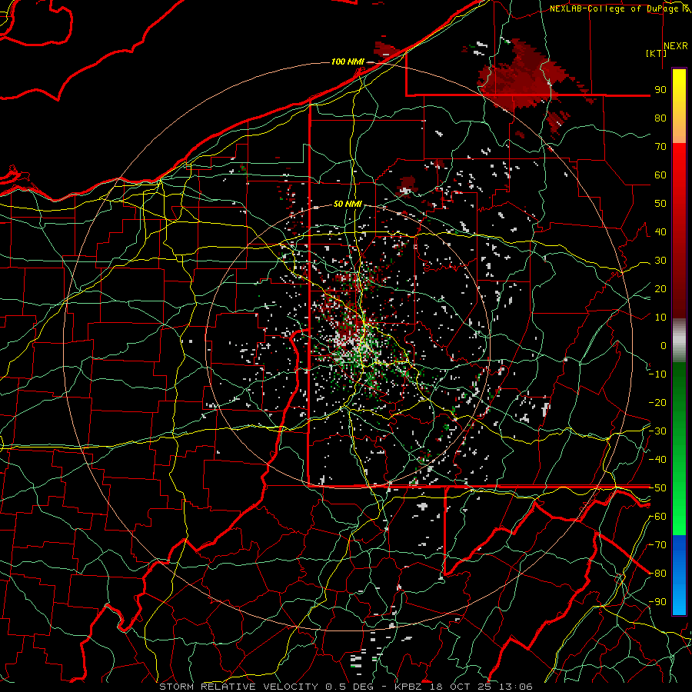Pick the gray zero-velocity color bar segment
The image size is (692, 692).
(x=679, y=341)
